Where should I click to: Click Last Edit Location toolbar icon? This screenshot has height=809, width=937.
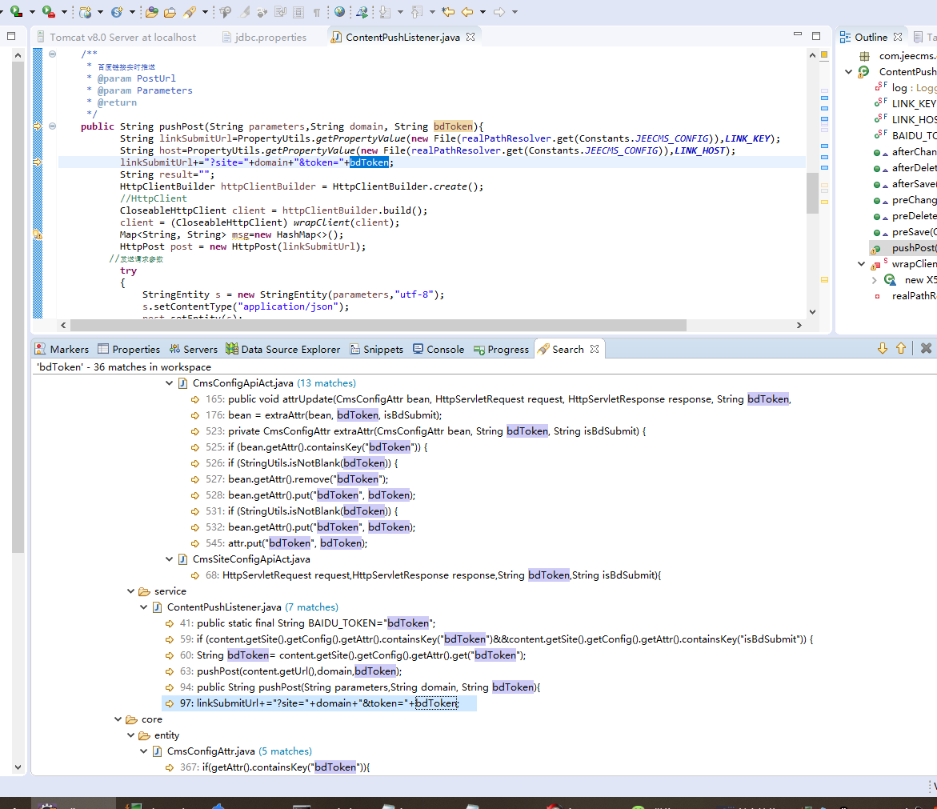pyautogui.click(x=448, y=12)
